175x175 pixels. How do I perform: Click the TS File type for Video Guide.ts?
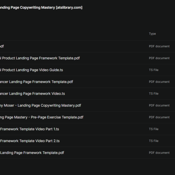click(x=154, y=70)
